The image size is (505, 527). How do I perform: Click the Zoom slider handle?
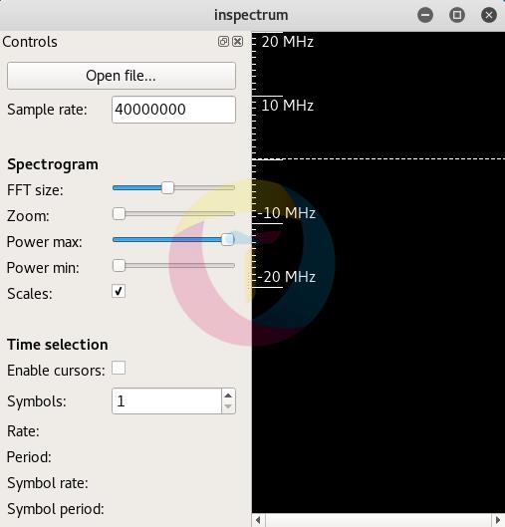point(119,213)
